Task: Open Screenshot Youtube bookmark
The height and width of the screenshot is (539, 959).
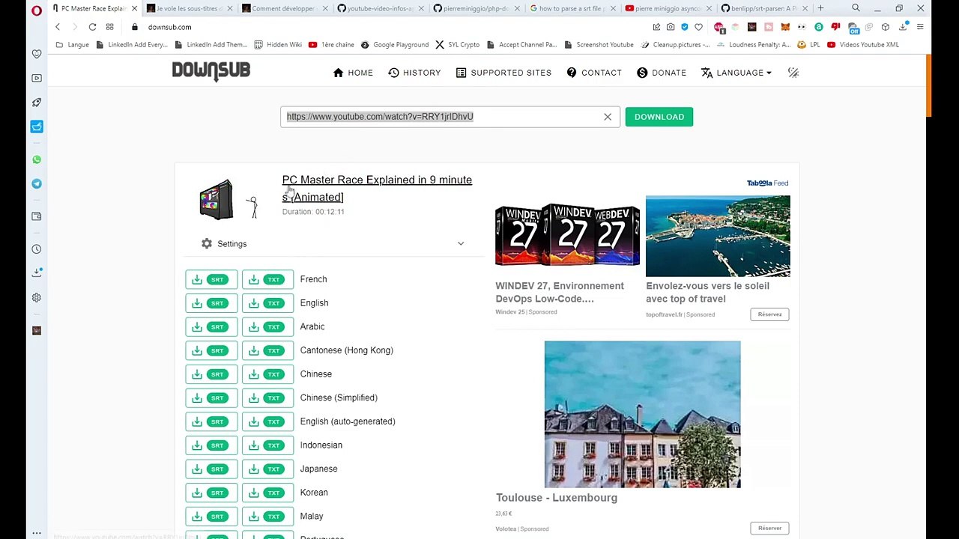Action: 598,45
